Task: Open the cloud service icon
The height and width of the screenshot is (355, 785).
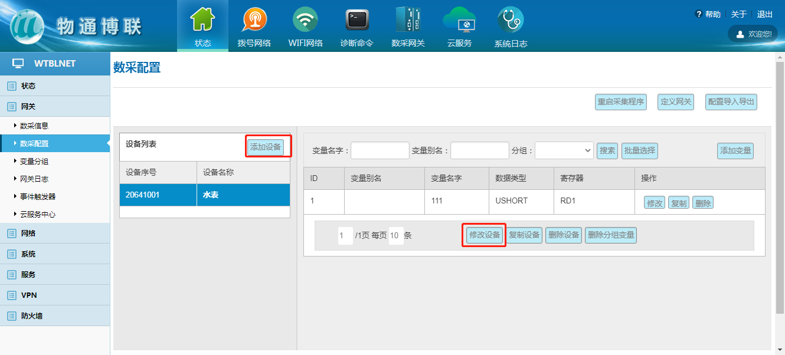Action: point(459,21)
